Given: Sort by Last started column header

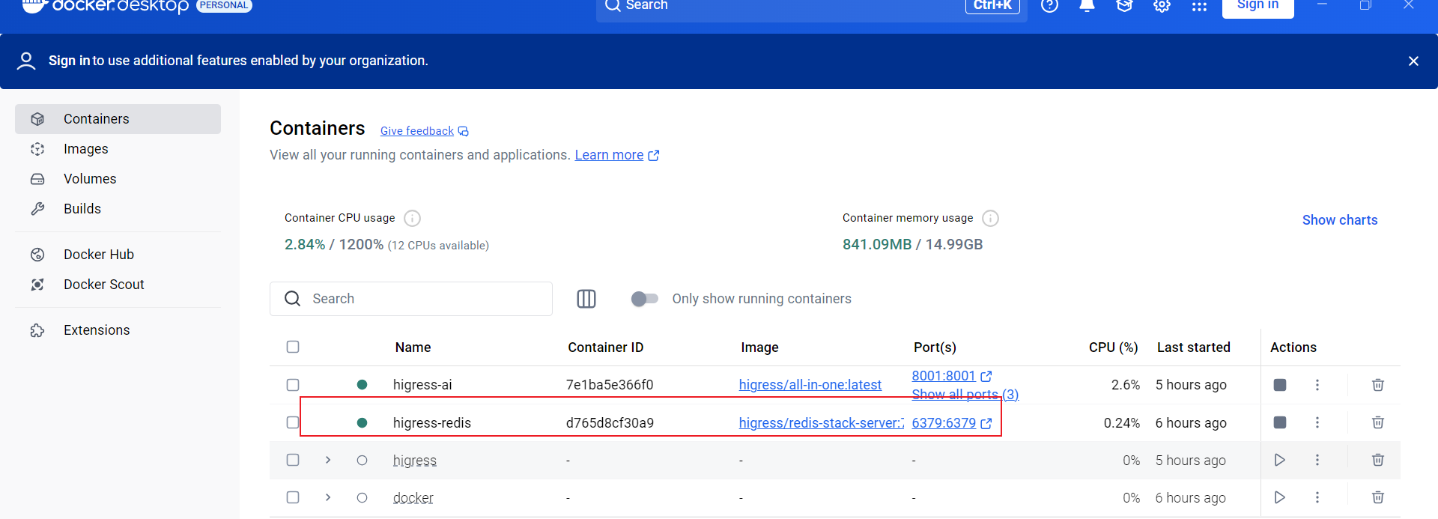Looking at the screenshot, I should coord(1193,347).
